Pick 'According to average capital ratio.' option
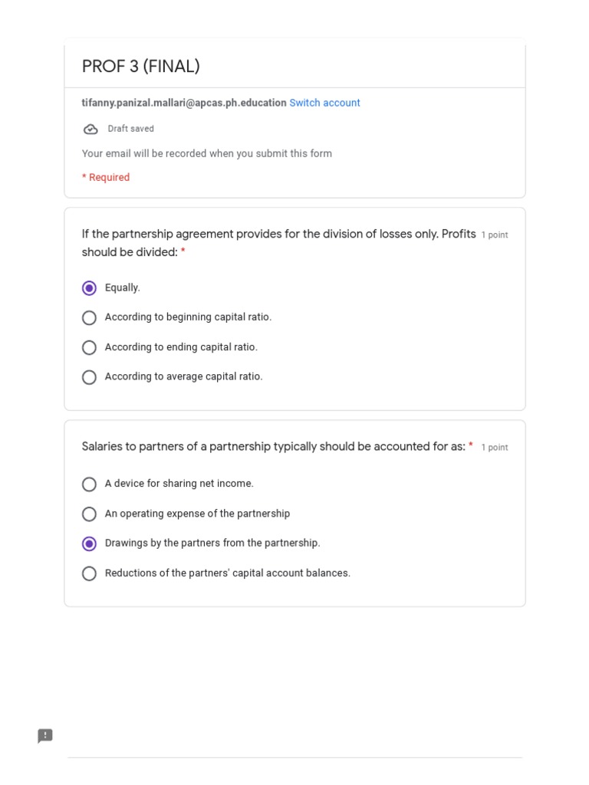 pos(89,377)
